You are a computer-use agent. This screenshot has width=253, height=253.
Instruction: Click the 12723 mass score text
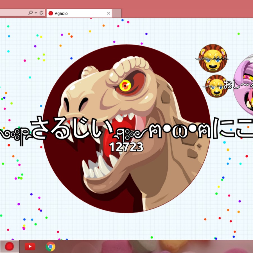[x=126, y=147]
